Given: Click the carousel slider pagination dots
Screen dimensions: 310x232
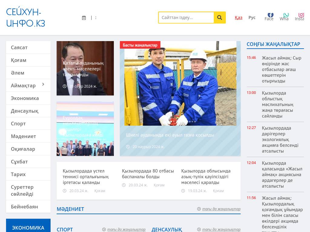Looking at the screenshot, I should click(191, 121).
